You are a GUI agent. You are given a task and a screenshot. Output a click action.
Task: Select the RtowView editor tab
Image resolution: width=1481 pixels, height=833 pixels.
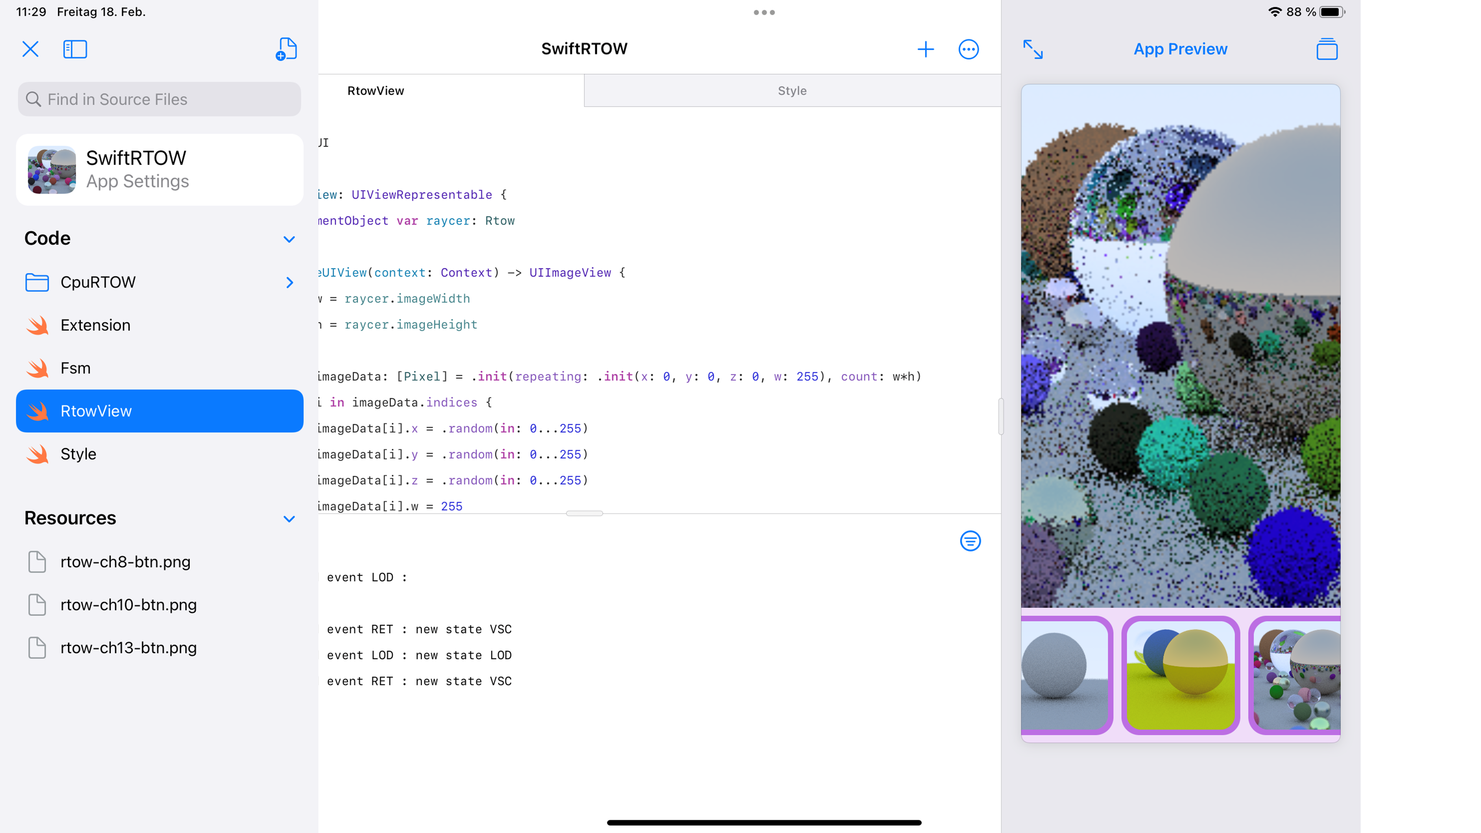pyautogui.click(x=375, y=91)
